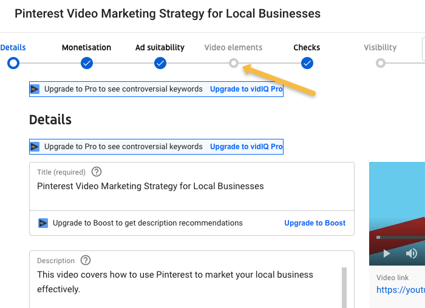Jump to the Visibility step
The height and width of the screenshot is (308, 425).
click(380, 47)
